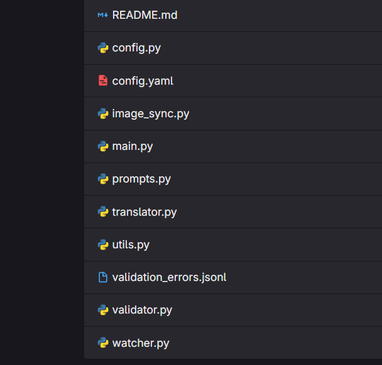Click the Markdown icon beside README.md
382x365 pixels.
tap(103, 15)
